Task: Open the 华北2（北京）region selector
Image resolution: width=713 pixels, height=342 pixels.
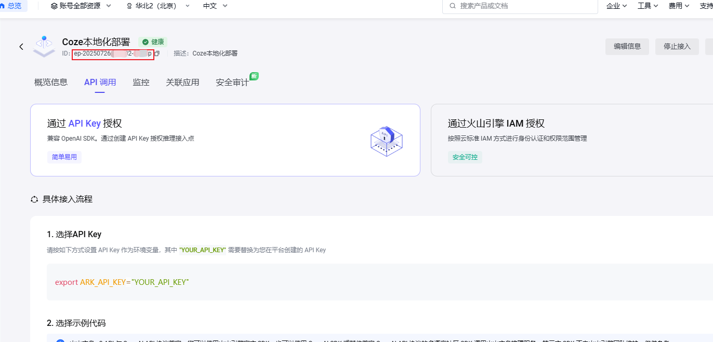Action: tap(158, 6)
